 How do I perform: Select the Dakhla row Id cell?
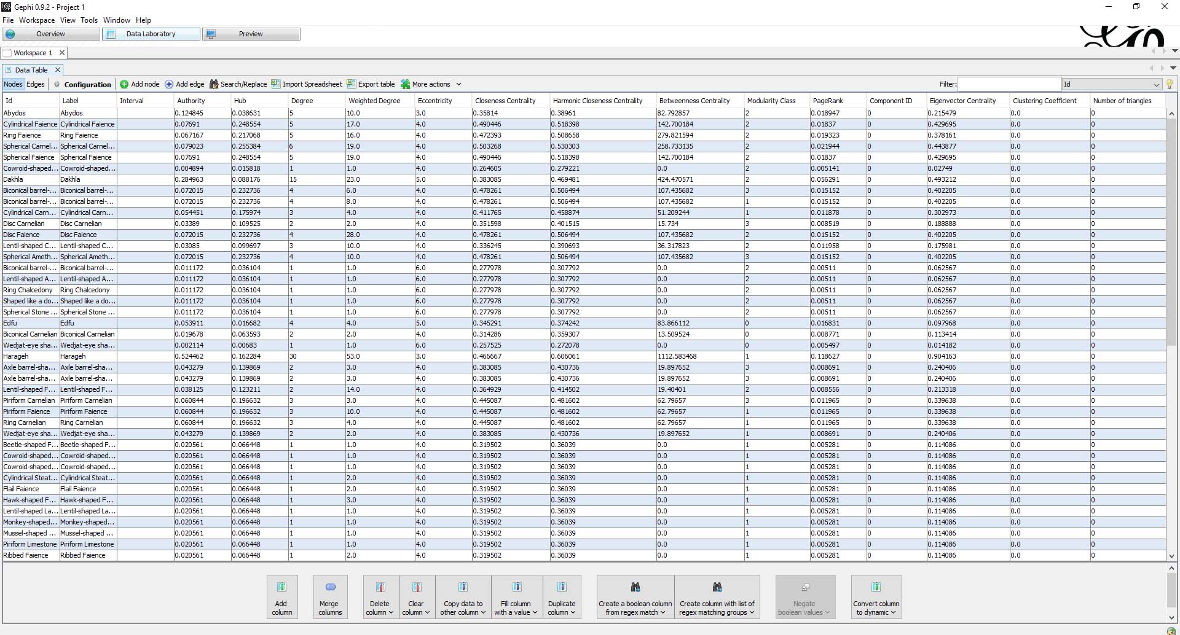[30, 179]
